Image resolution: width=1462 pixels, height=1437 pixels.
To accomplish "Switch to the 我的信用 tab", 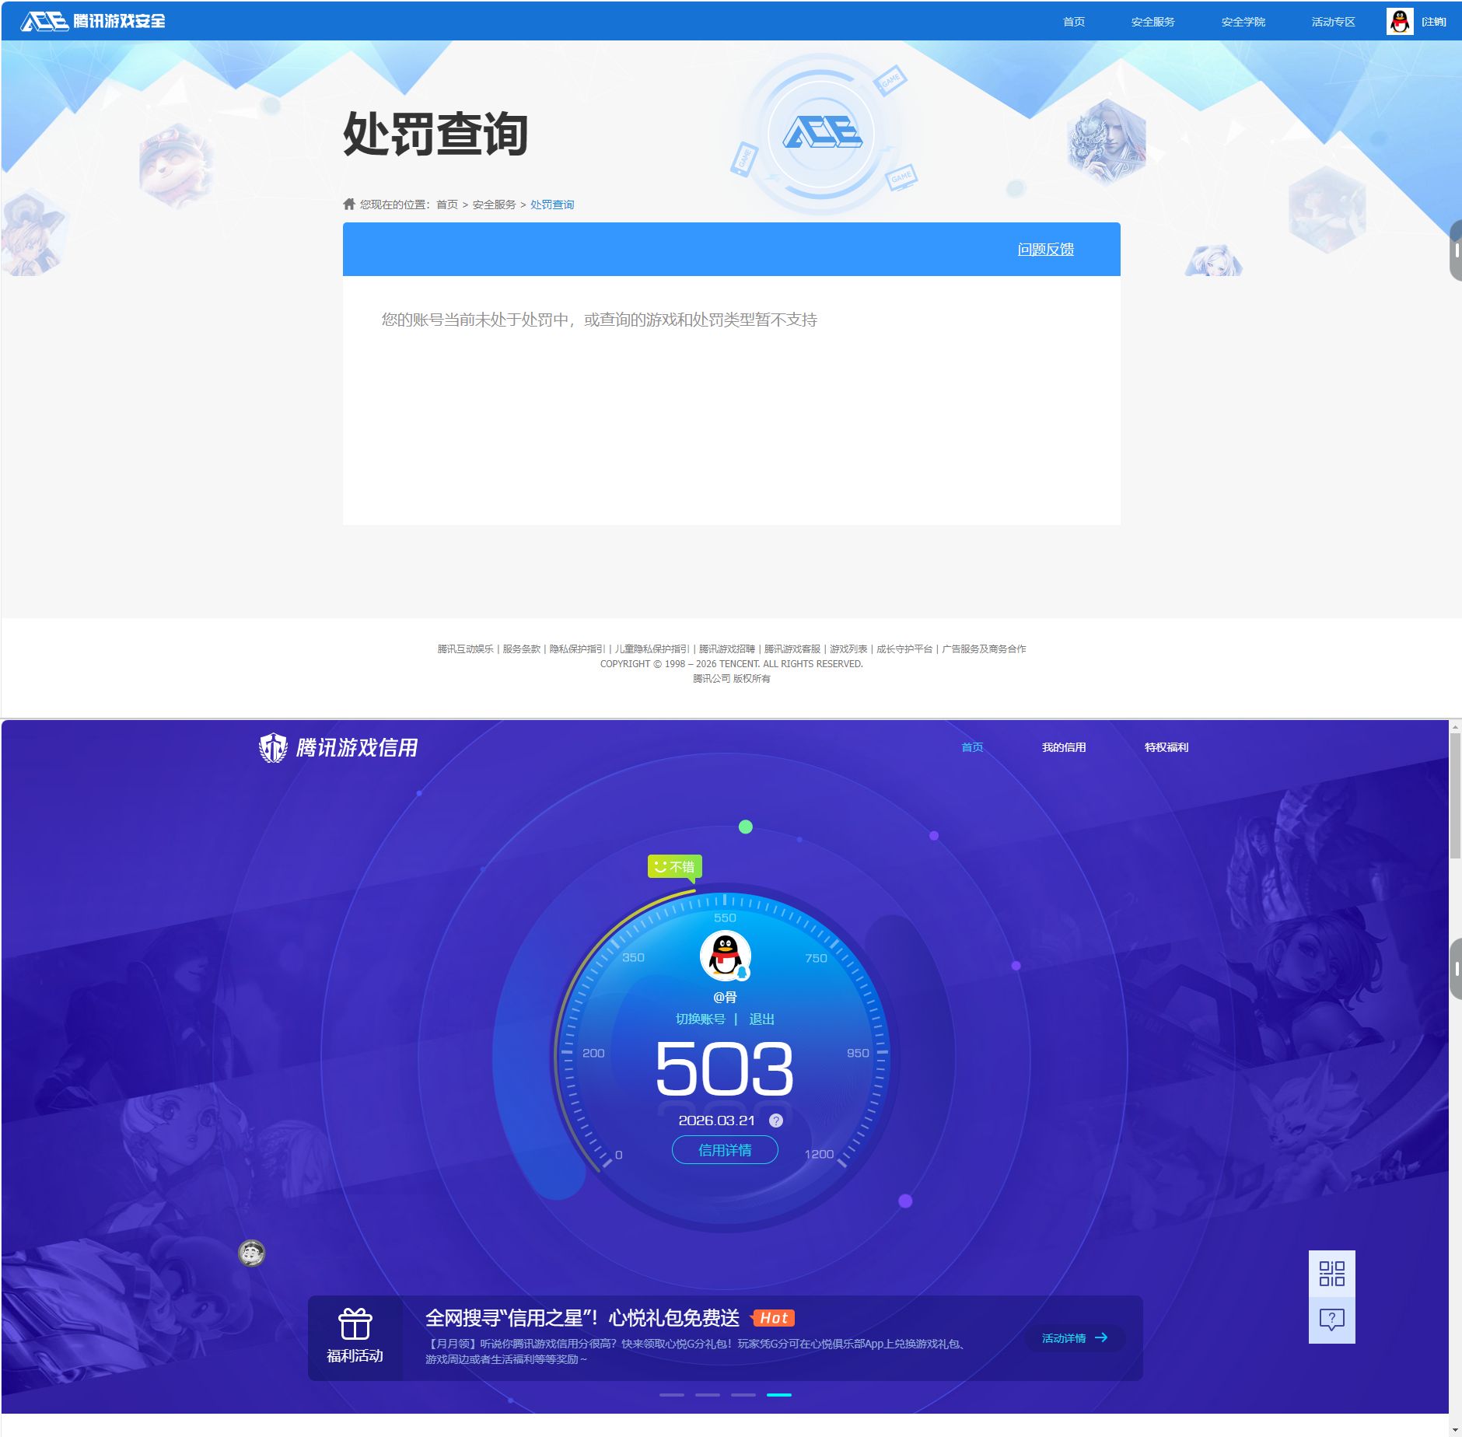I will (1064, 746).
